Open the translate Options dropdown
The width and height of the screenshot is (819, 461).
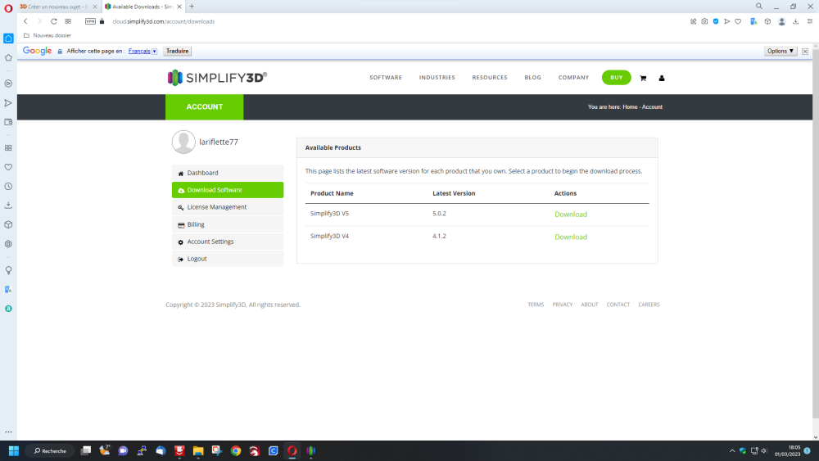[x=781, y=51]
